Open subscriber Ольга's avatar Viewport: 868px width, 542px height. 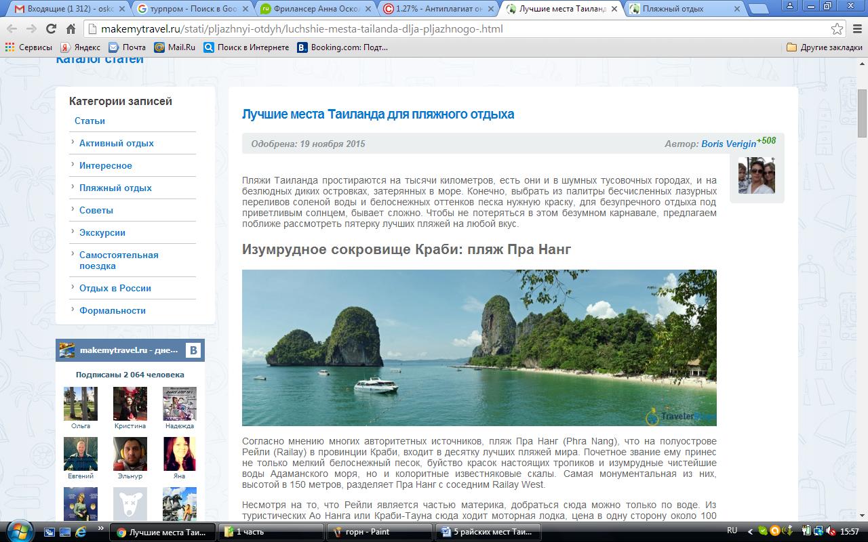[80, 404]
